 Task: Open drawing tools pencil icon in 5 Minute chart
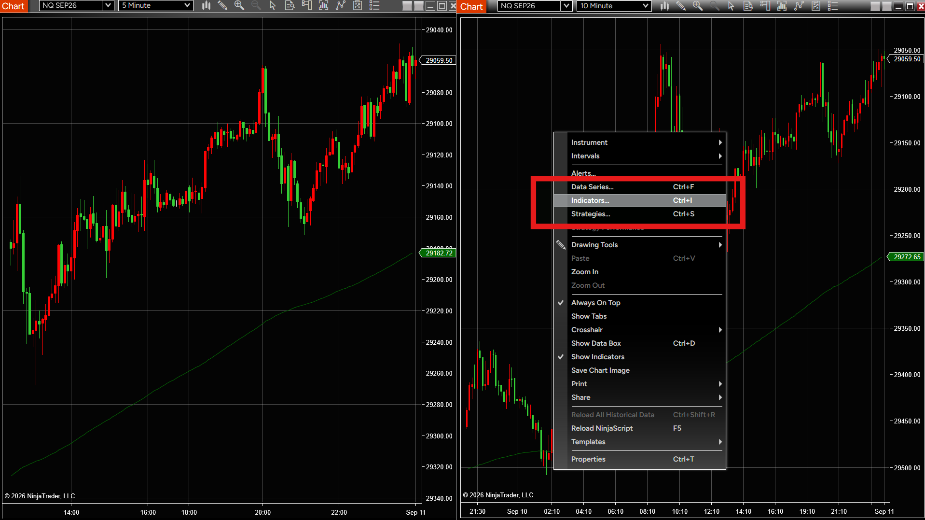click(222, 6)
